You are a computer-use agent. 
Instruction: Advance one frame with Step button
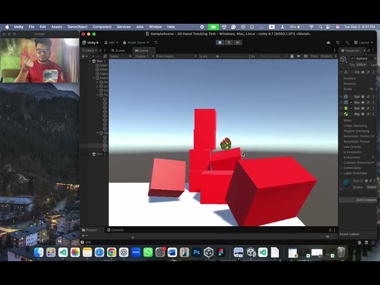click(x=237, y=42)
